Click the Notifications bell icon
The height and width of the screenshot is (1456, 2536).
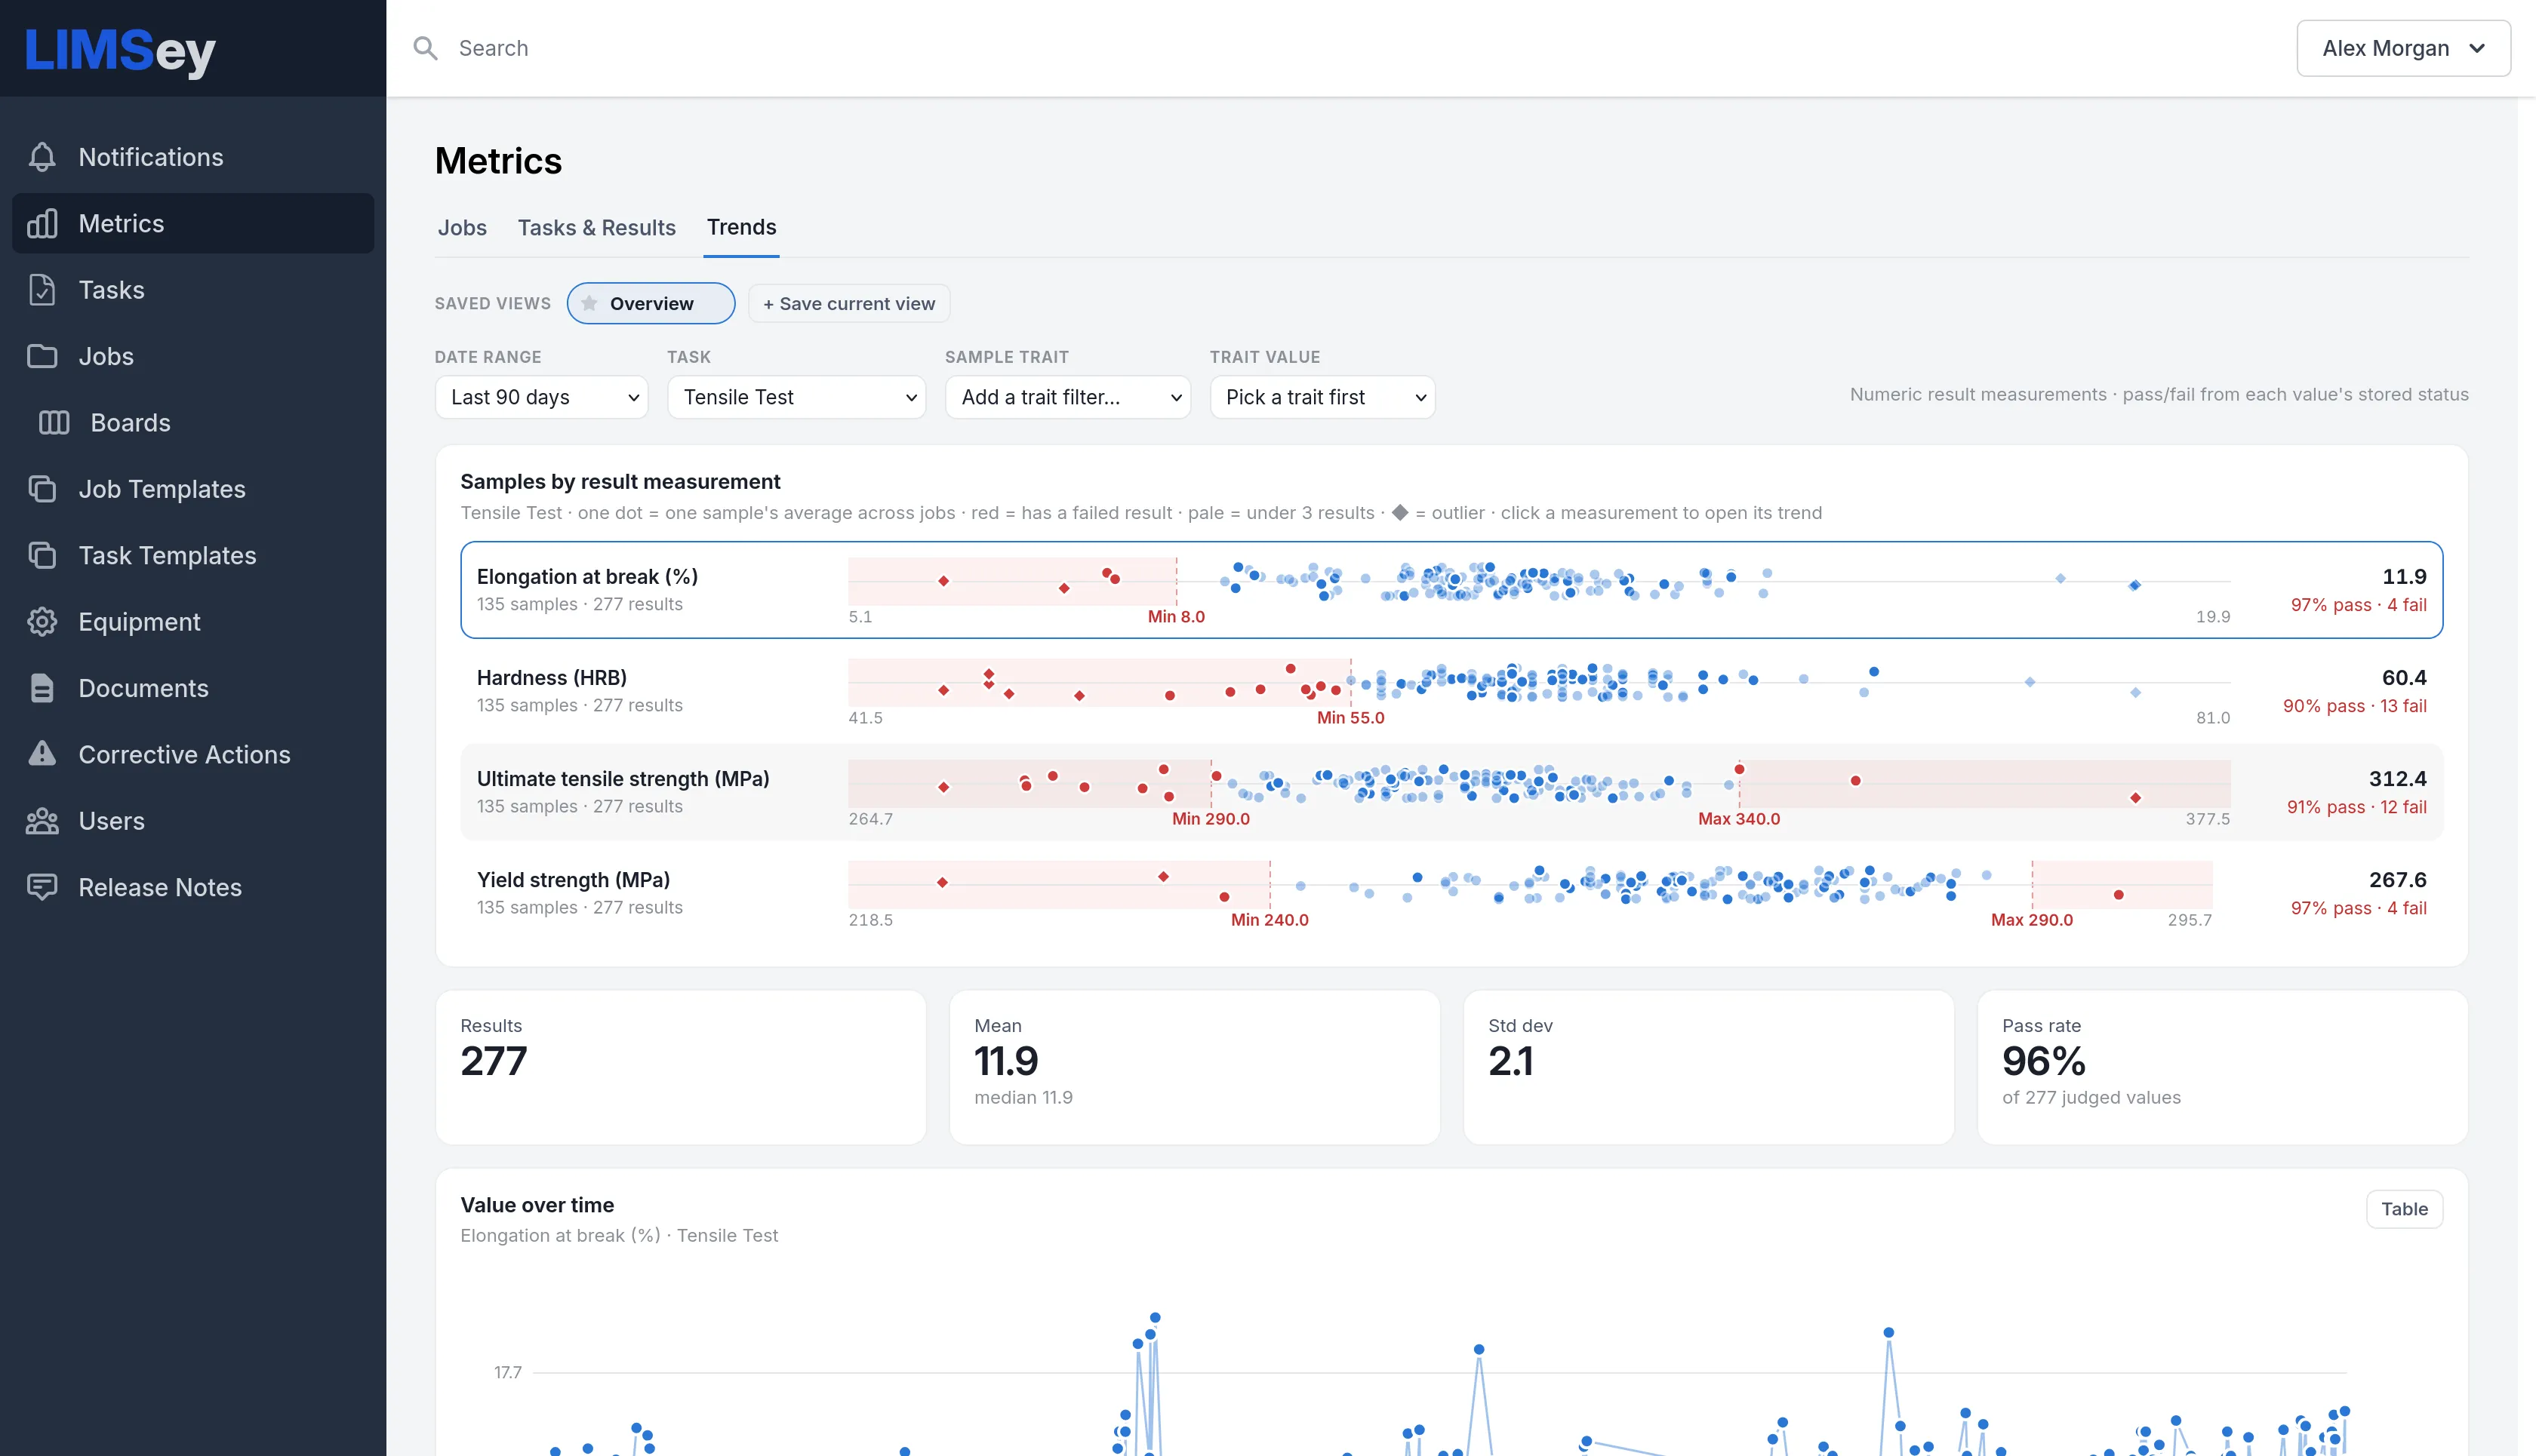tap(42, 157)
